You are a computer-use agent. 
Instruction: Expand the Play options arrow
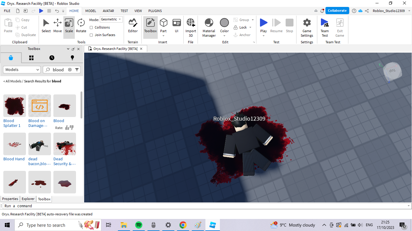[264, 36]
